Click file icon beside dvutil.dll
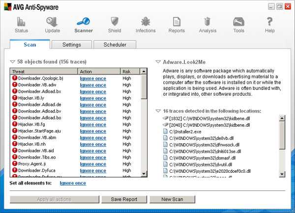Screen dimensions: 295x213 click(165, 164)
